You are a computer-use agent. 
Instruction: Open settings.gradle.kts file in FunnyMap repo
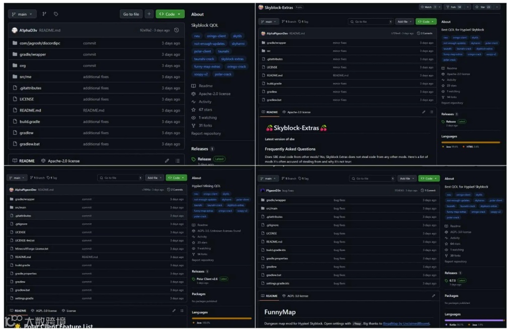277,283
